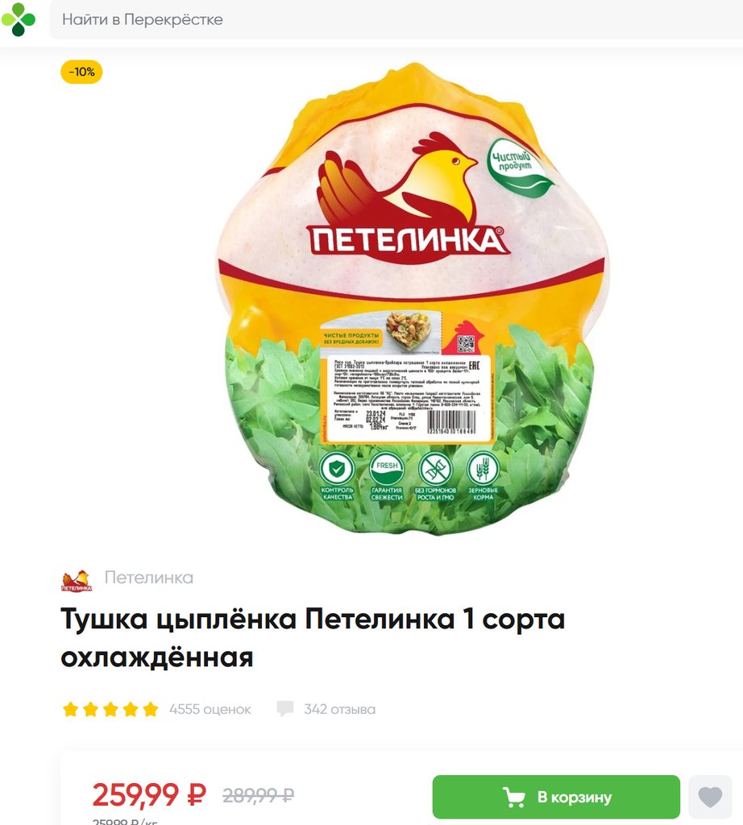Focus the 'Найти в Перекрёстке' search field
Viewport: 743px width, 825px height.
pyautogui.click(x=396, y=19)
